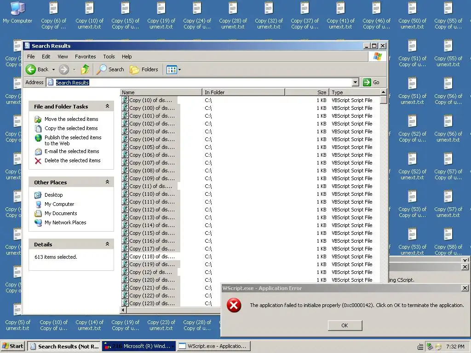The image size is (471, 353).
Task: Sort by the Name column header
Action: tap(161, 92)
